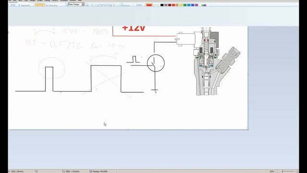Select the small pulse symbol beside switch
The image size is (307, 173).
tap(133, 60)
